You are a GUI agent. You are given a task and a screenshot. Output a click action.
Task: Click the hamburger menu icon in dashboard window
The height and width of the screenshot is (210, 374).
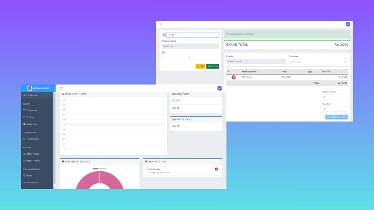tap(61, 88)
